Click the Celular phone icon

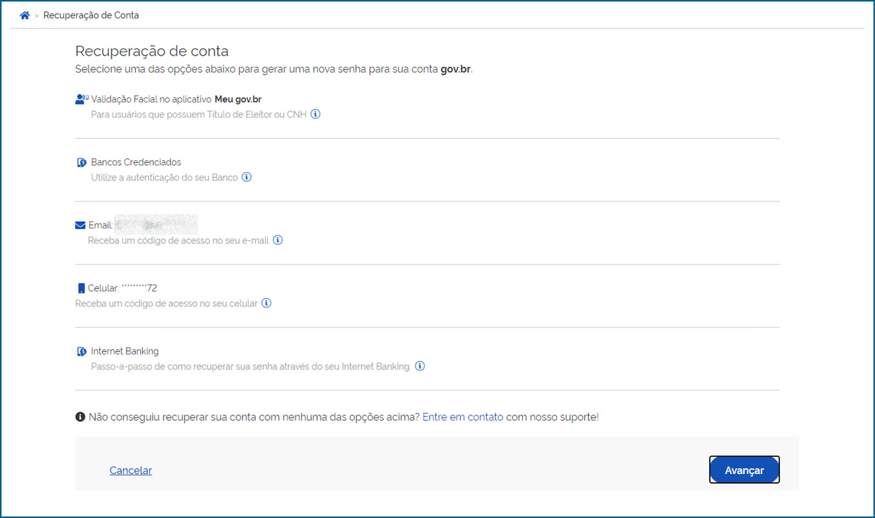tap(81, 288)
